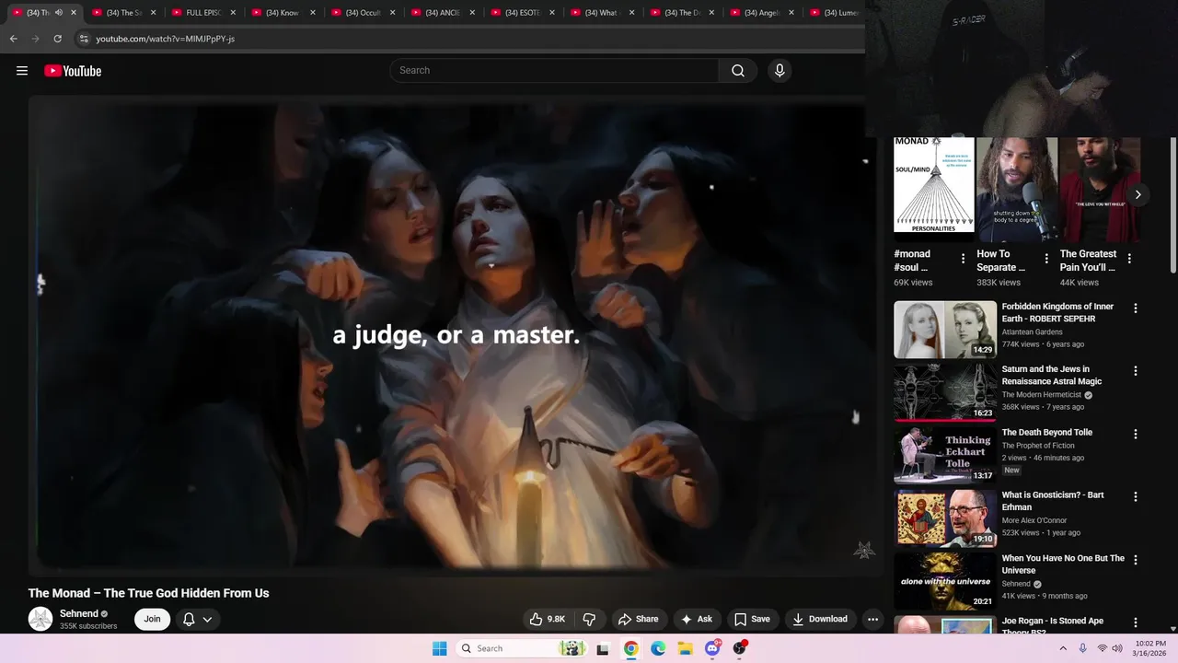This screenshot has width=1178, height=663.
Task: Open site info icon in address bar
Action: coord(84,39)
